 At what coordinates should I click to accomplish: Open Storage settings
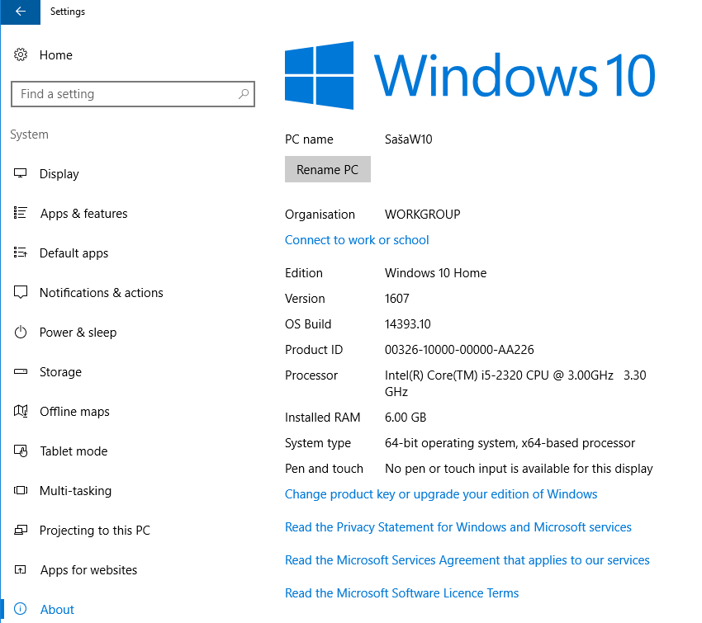pyautogui.click(x=60, y=372)
